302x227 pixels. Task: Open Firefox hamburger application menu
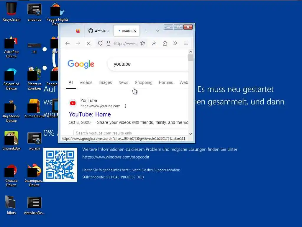[x=186, y=43]
